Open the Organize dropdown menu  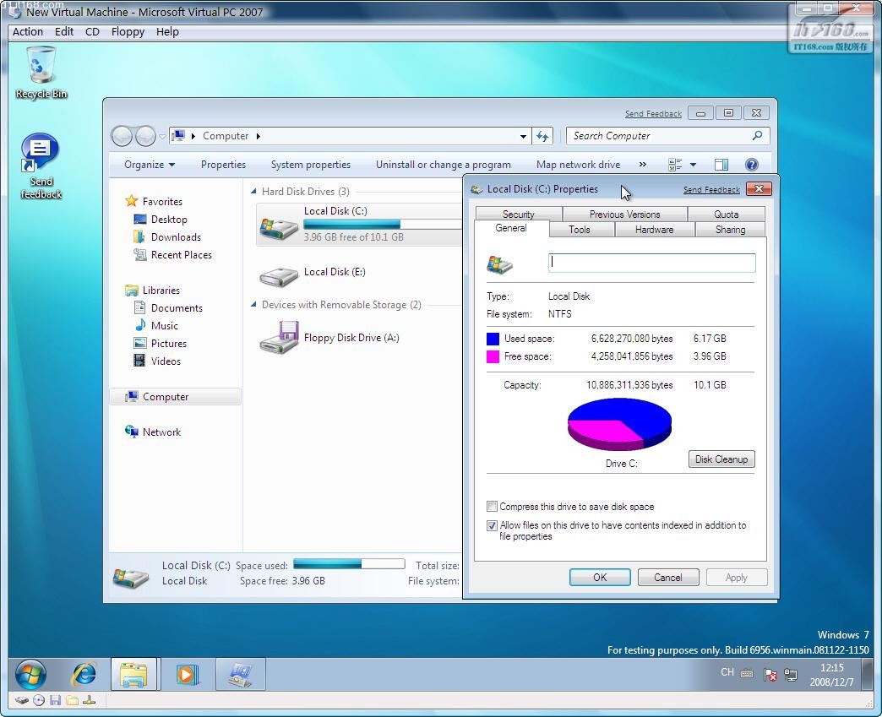pos(150,165)
